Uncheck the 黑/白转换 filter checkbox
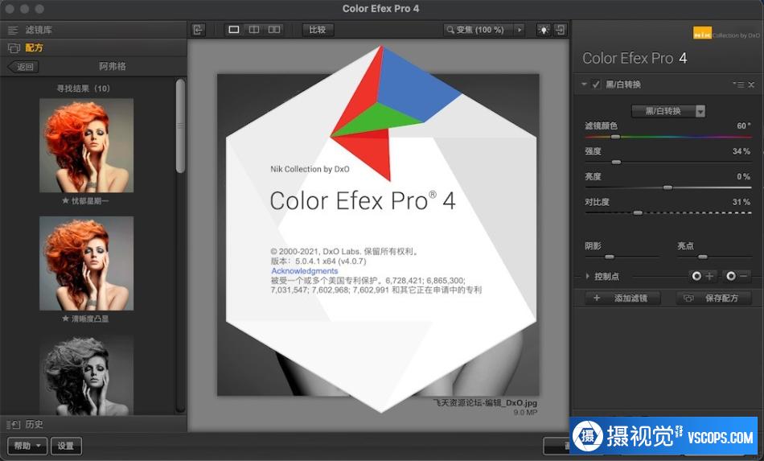This screenshot has width=764, height=461. (596, 84)
